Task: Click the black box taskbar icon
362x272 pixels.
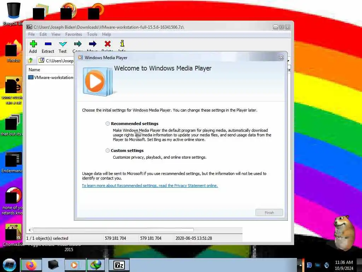Action: pyautogui.click(x=53, y=265)
